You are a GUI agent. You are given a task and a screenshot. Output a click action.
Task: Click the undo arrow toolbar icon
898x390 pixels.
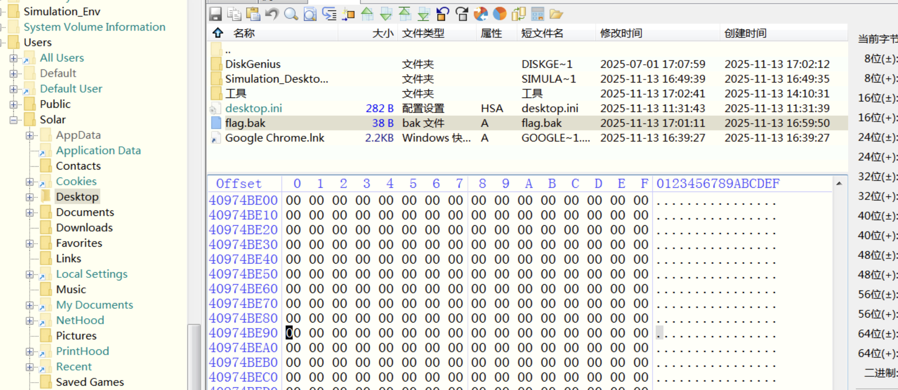pos(272,14)
